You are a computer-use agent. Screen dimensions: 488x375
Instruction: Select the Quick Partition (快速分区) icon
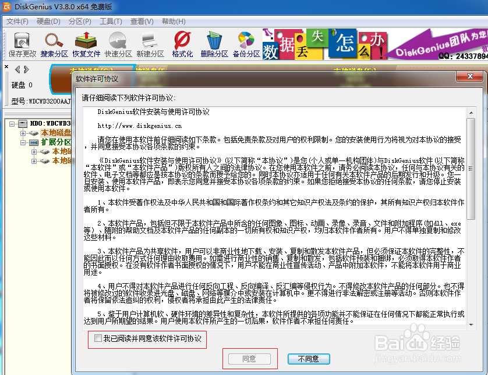(118, 45)
